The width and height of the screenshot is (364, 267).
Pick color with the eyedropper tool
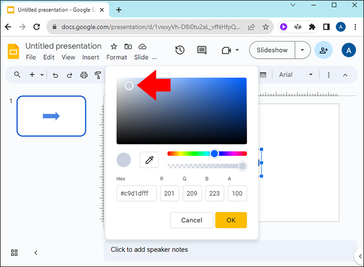(x=149, y=160)
